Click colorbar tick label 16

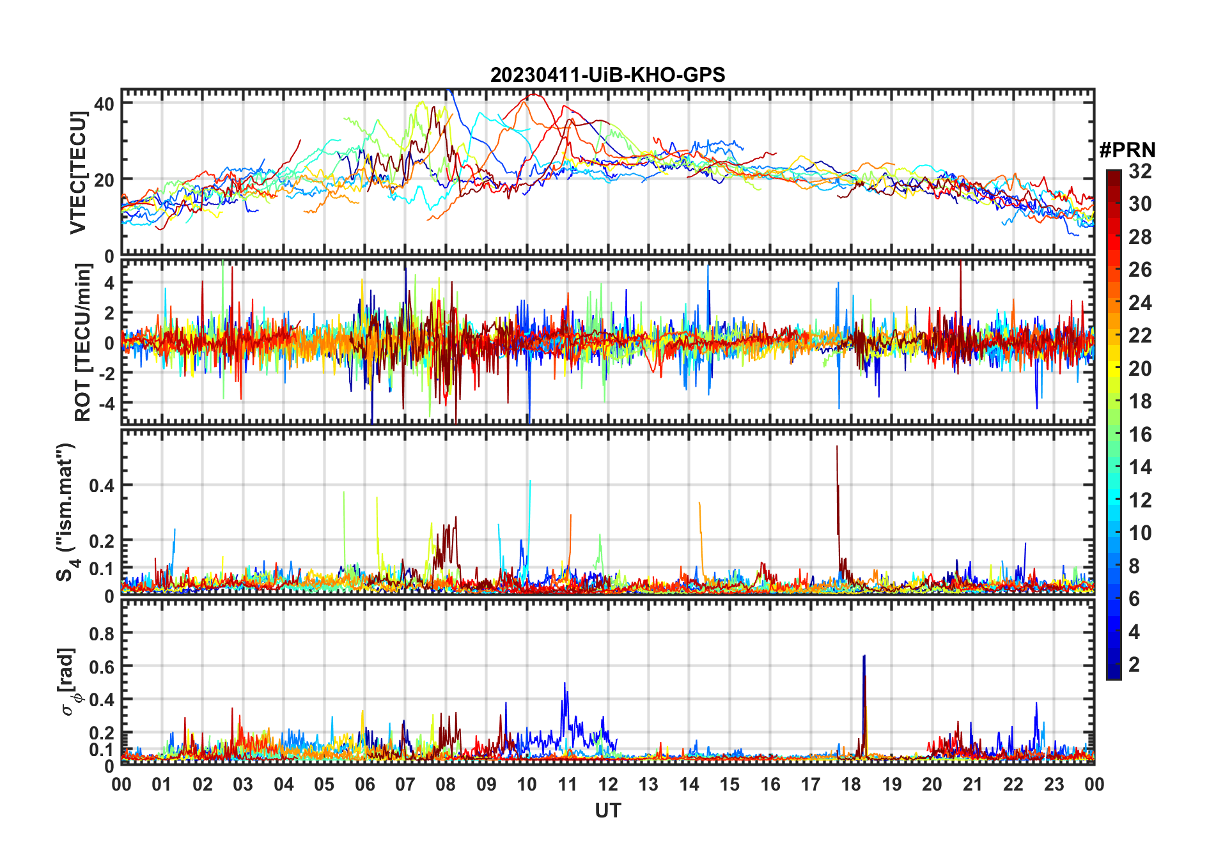click(1141, 435)
